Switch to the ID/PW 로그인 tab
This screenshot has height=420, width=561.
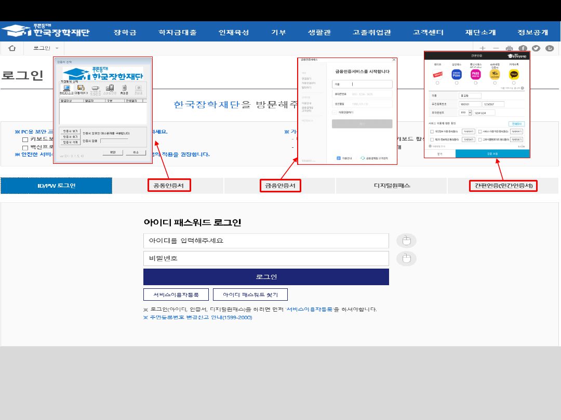57,186
